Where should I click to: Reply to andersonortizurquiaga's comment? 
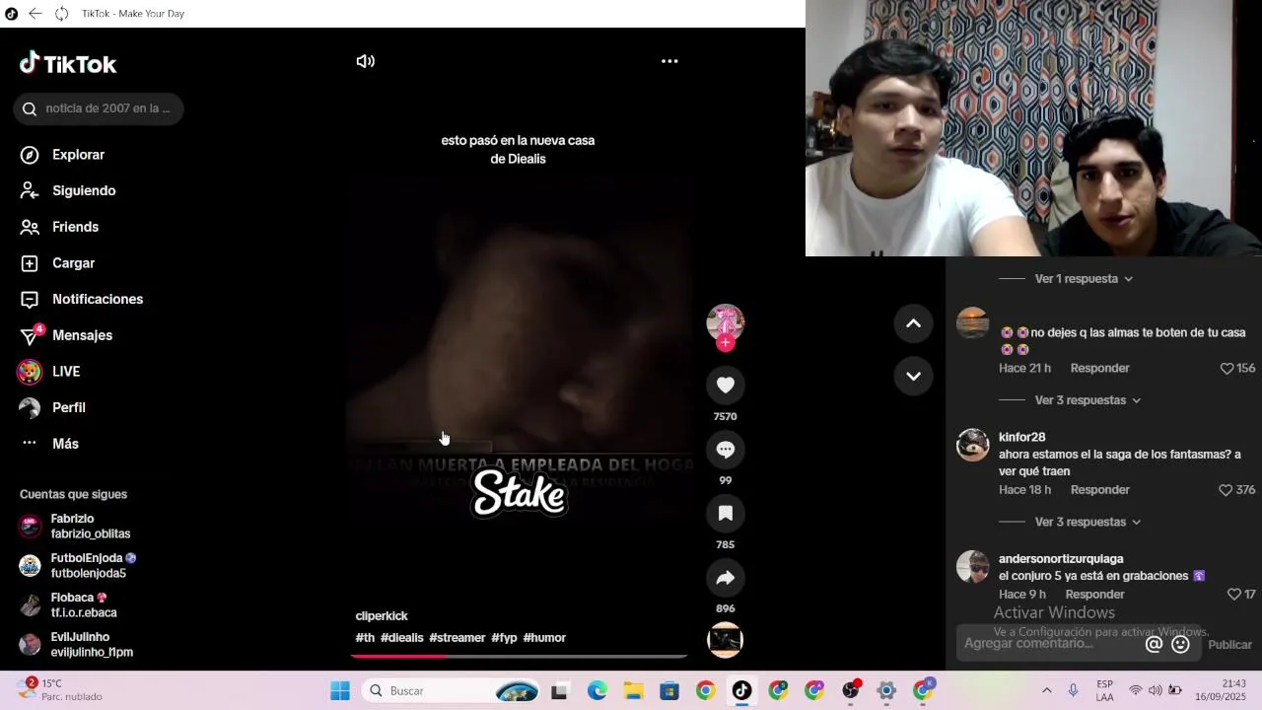1094,595
